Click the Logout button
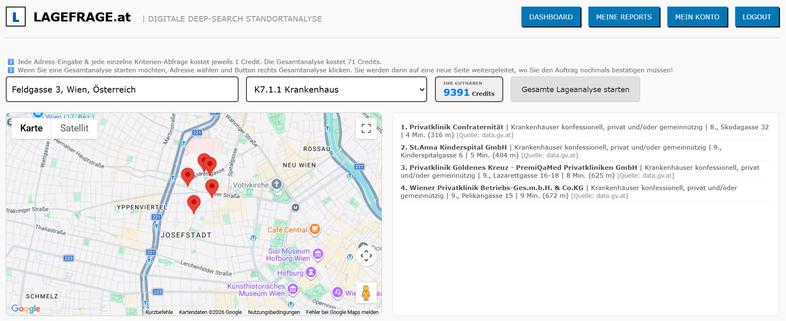This screenshot has height=321, width=786. click(757, 17)
